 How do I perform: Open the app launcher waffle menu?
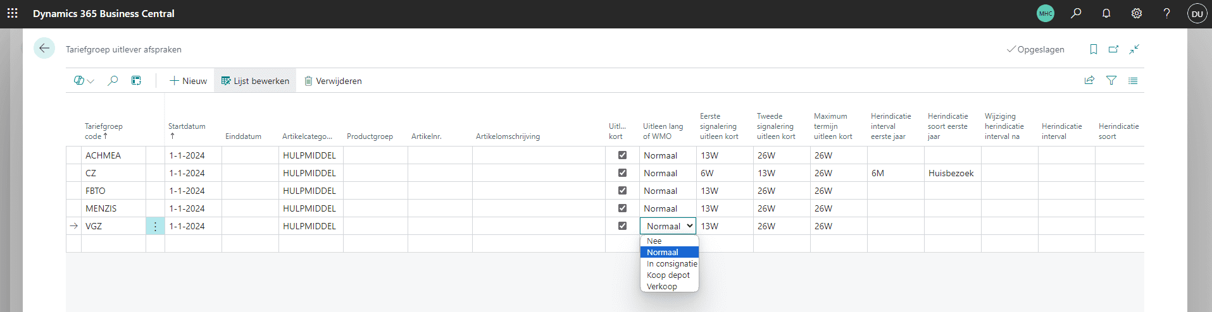pos(13,13)
